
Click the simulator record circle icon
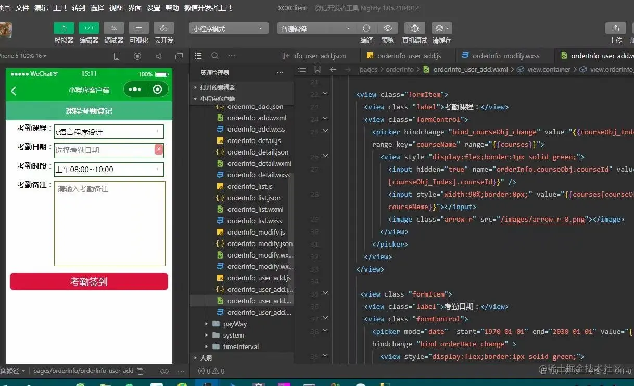click(x=137, y=56)
